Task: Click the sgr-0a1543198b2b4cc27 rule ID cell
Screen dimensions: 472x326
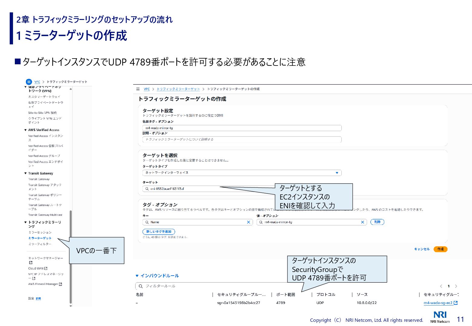Action: (x=238, y=303)
